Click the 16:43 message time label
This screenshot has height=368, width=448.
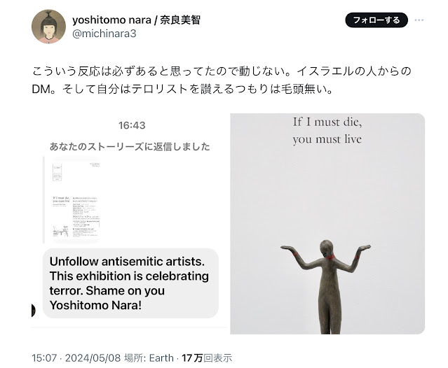(132, 125)
